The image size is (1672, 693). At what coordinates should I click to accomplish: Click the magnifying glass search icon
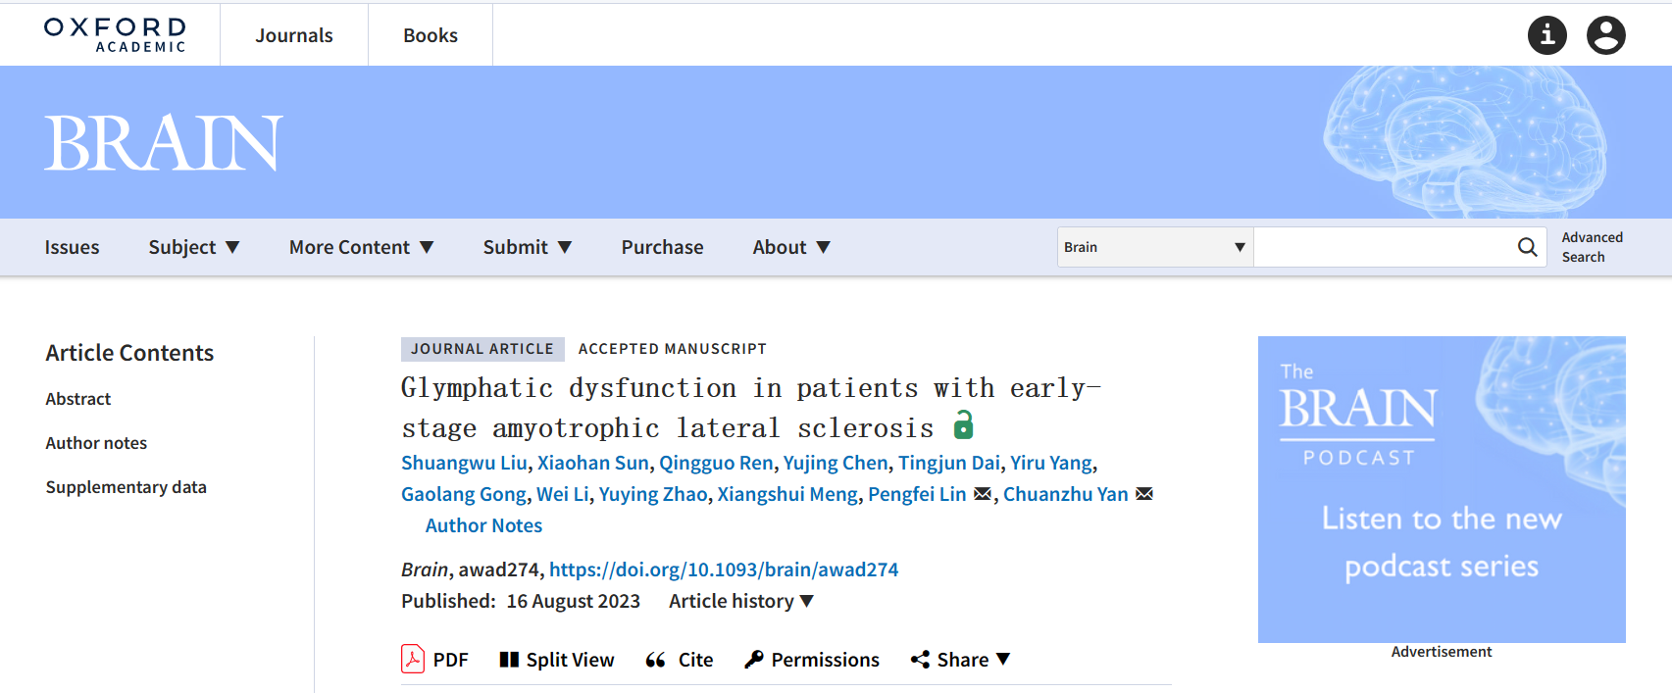pos(1527,247)
